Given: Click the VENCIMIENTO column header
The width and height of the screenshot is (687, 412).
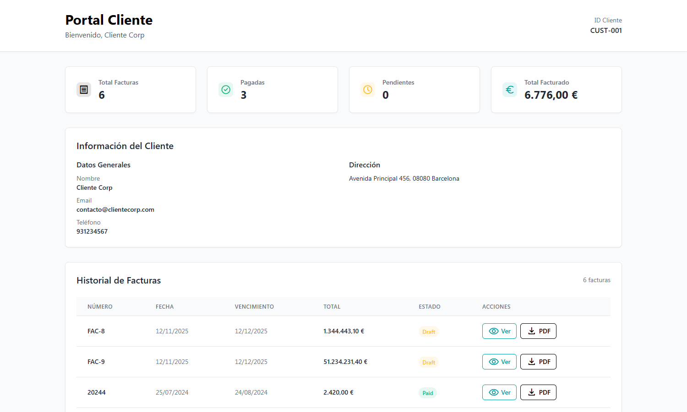Looking at the screenshot, I should [254, 307].
